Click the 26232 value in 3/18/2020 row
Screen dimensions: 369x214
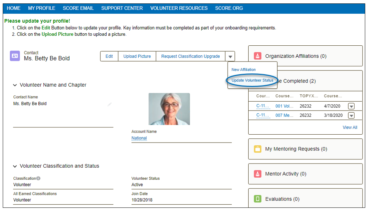coord(306,115)
